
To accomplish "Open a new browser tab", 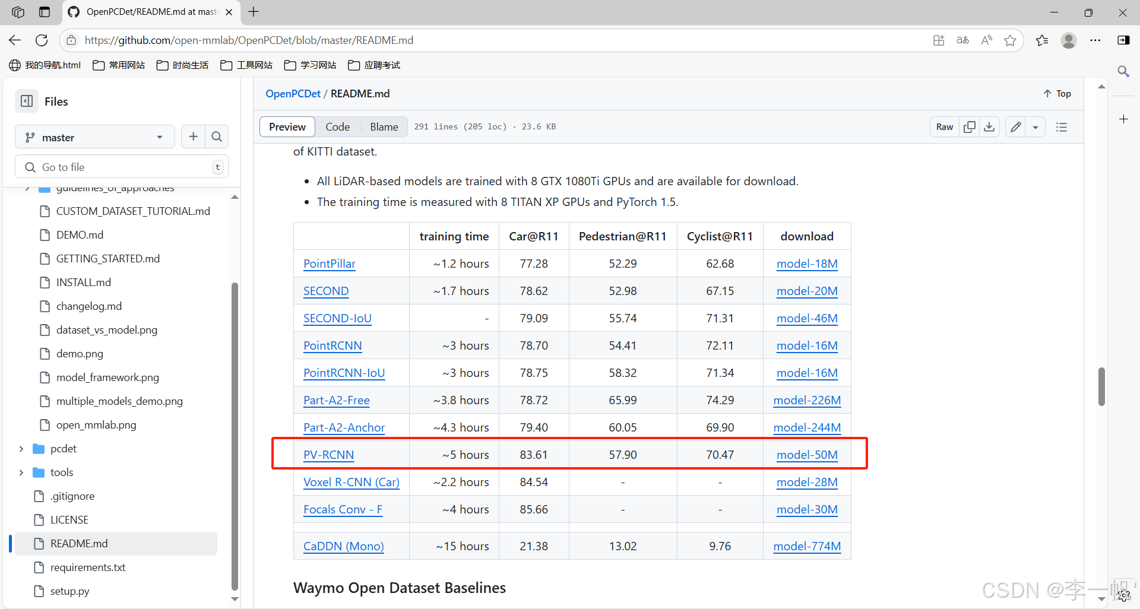I will (254, 12).
